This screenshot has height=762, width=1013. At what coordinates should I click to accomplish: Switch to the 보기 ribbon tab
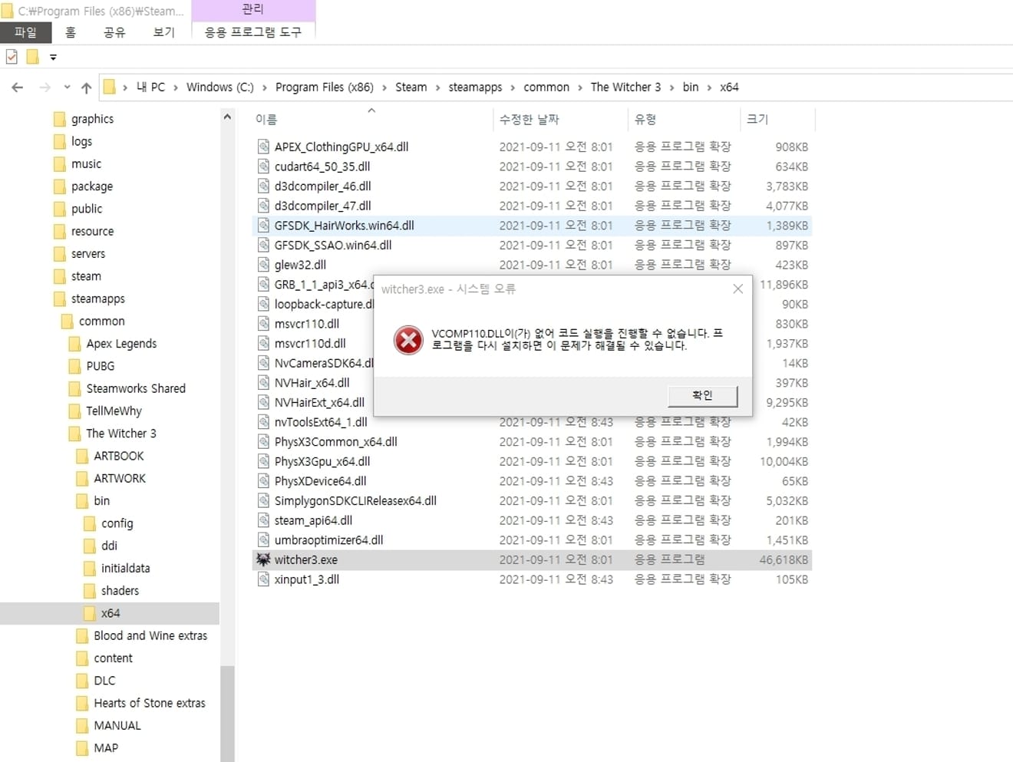click(163, 32)
